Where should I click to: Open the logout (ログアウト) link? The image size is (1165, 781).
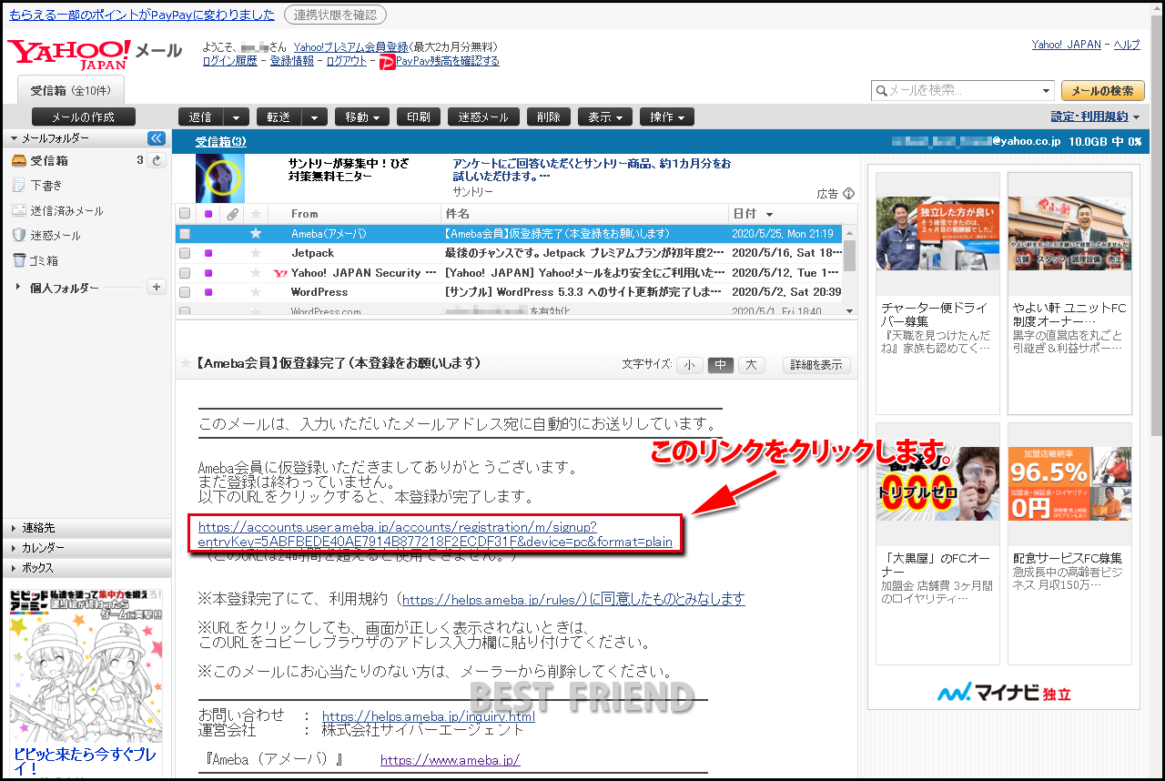pos(346,61)
